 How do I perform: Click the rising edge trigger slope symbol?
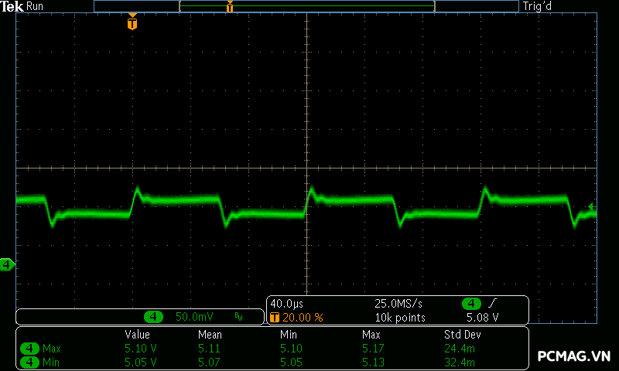[493, 304]
